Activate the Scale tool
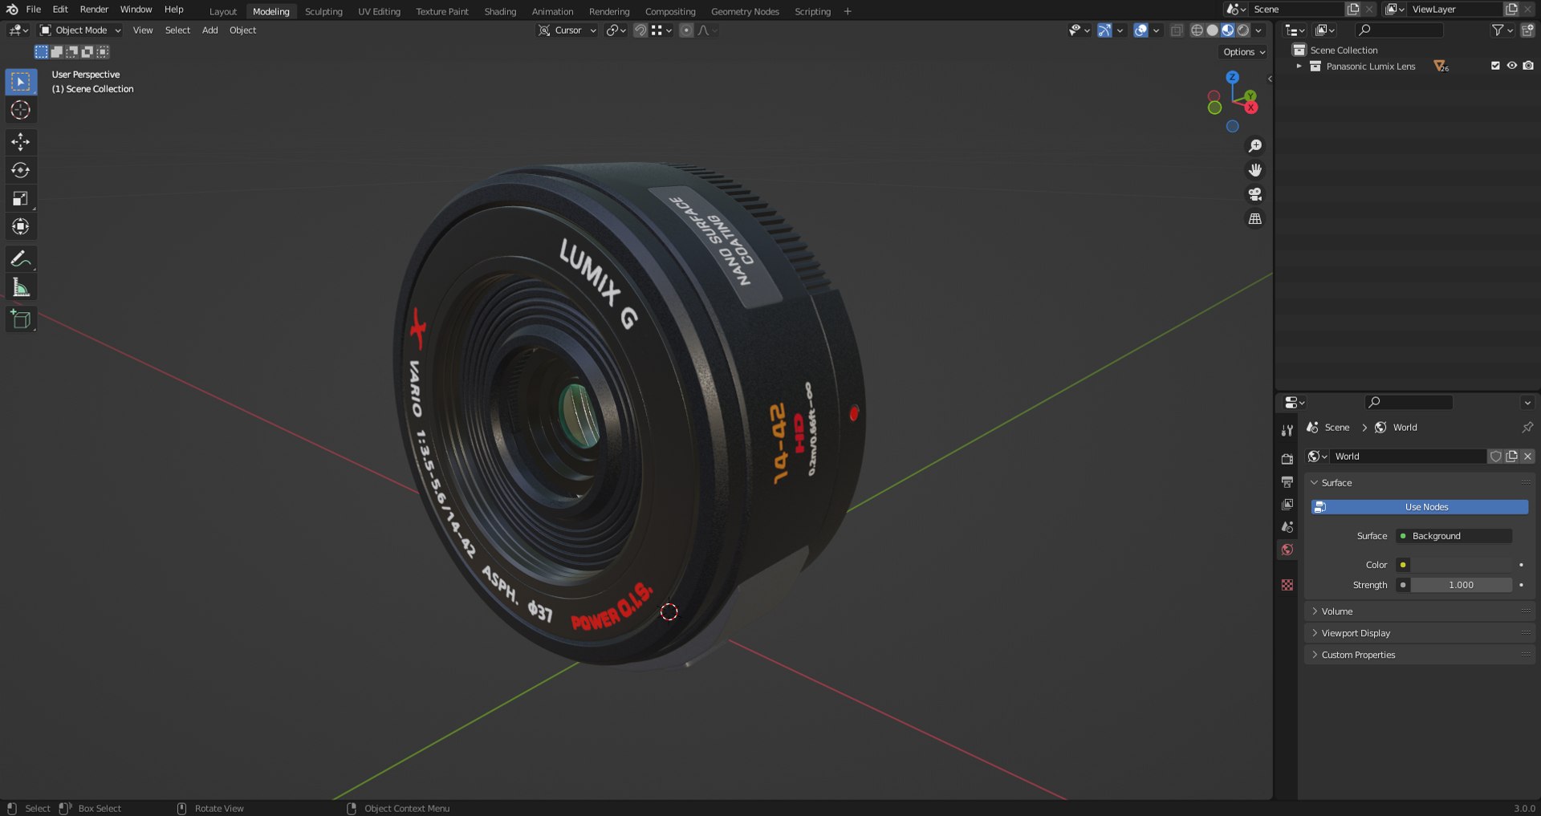This screenshot has height=816, width=1541. (x=21, y=198)
